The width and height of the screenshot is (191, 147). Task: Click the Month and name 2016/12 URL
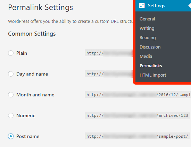point(138,94)
